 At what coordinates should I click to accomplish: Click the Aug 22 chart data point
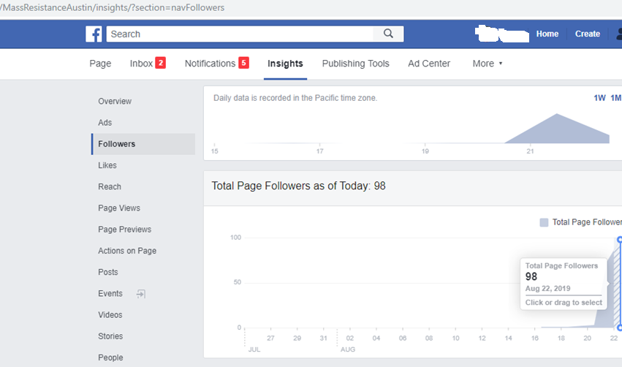tap(619, 240)
